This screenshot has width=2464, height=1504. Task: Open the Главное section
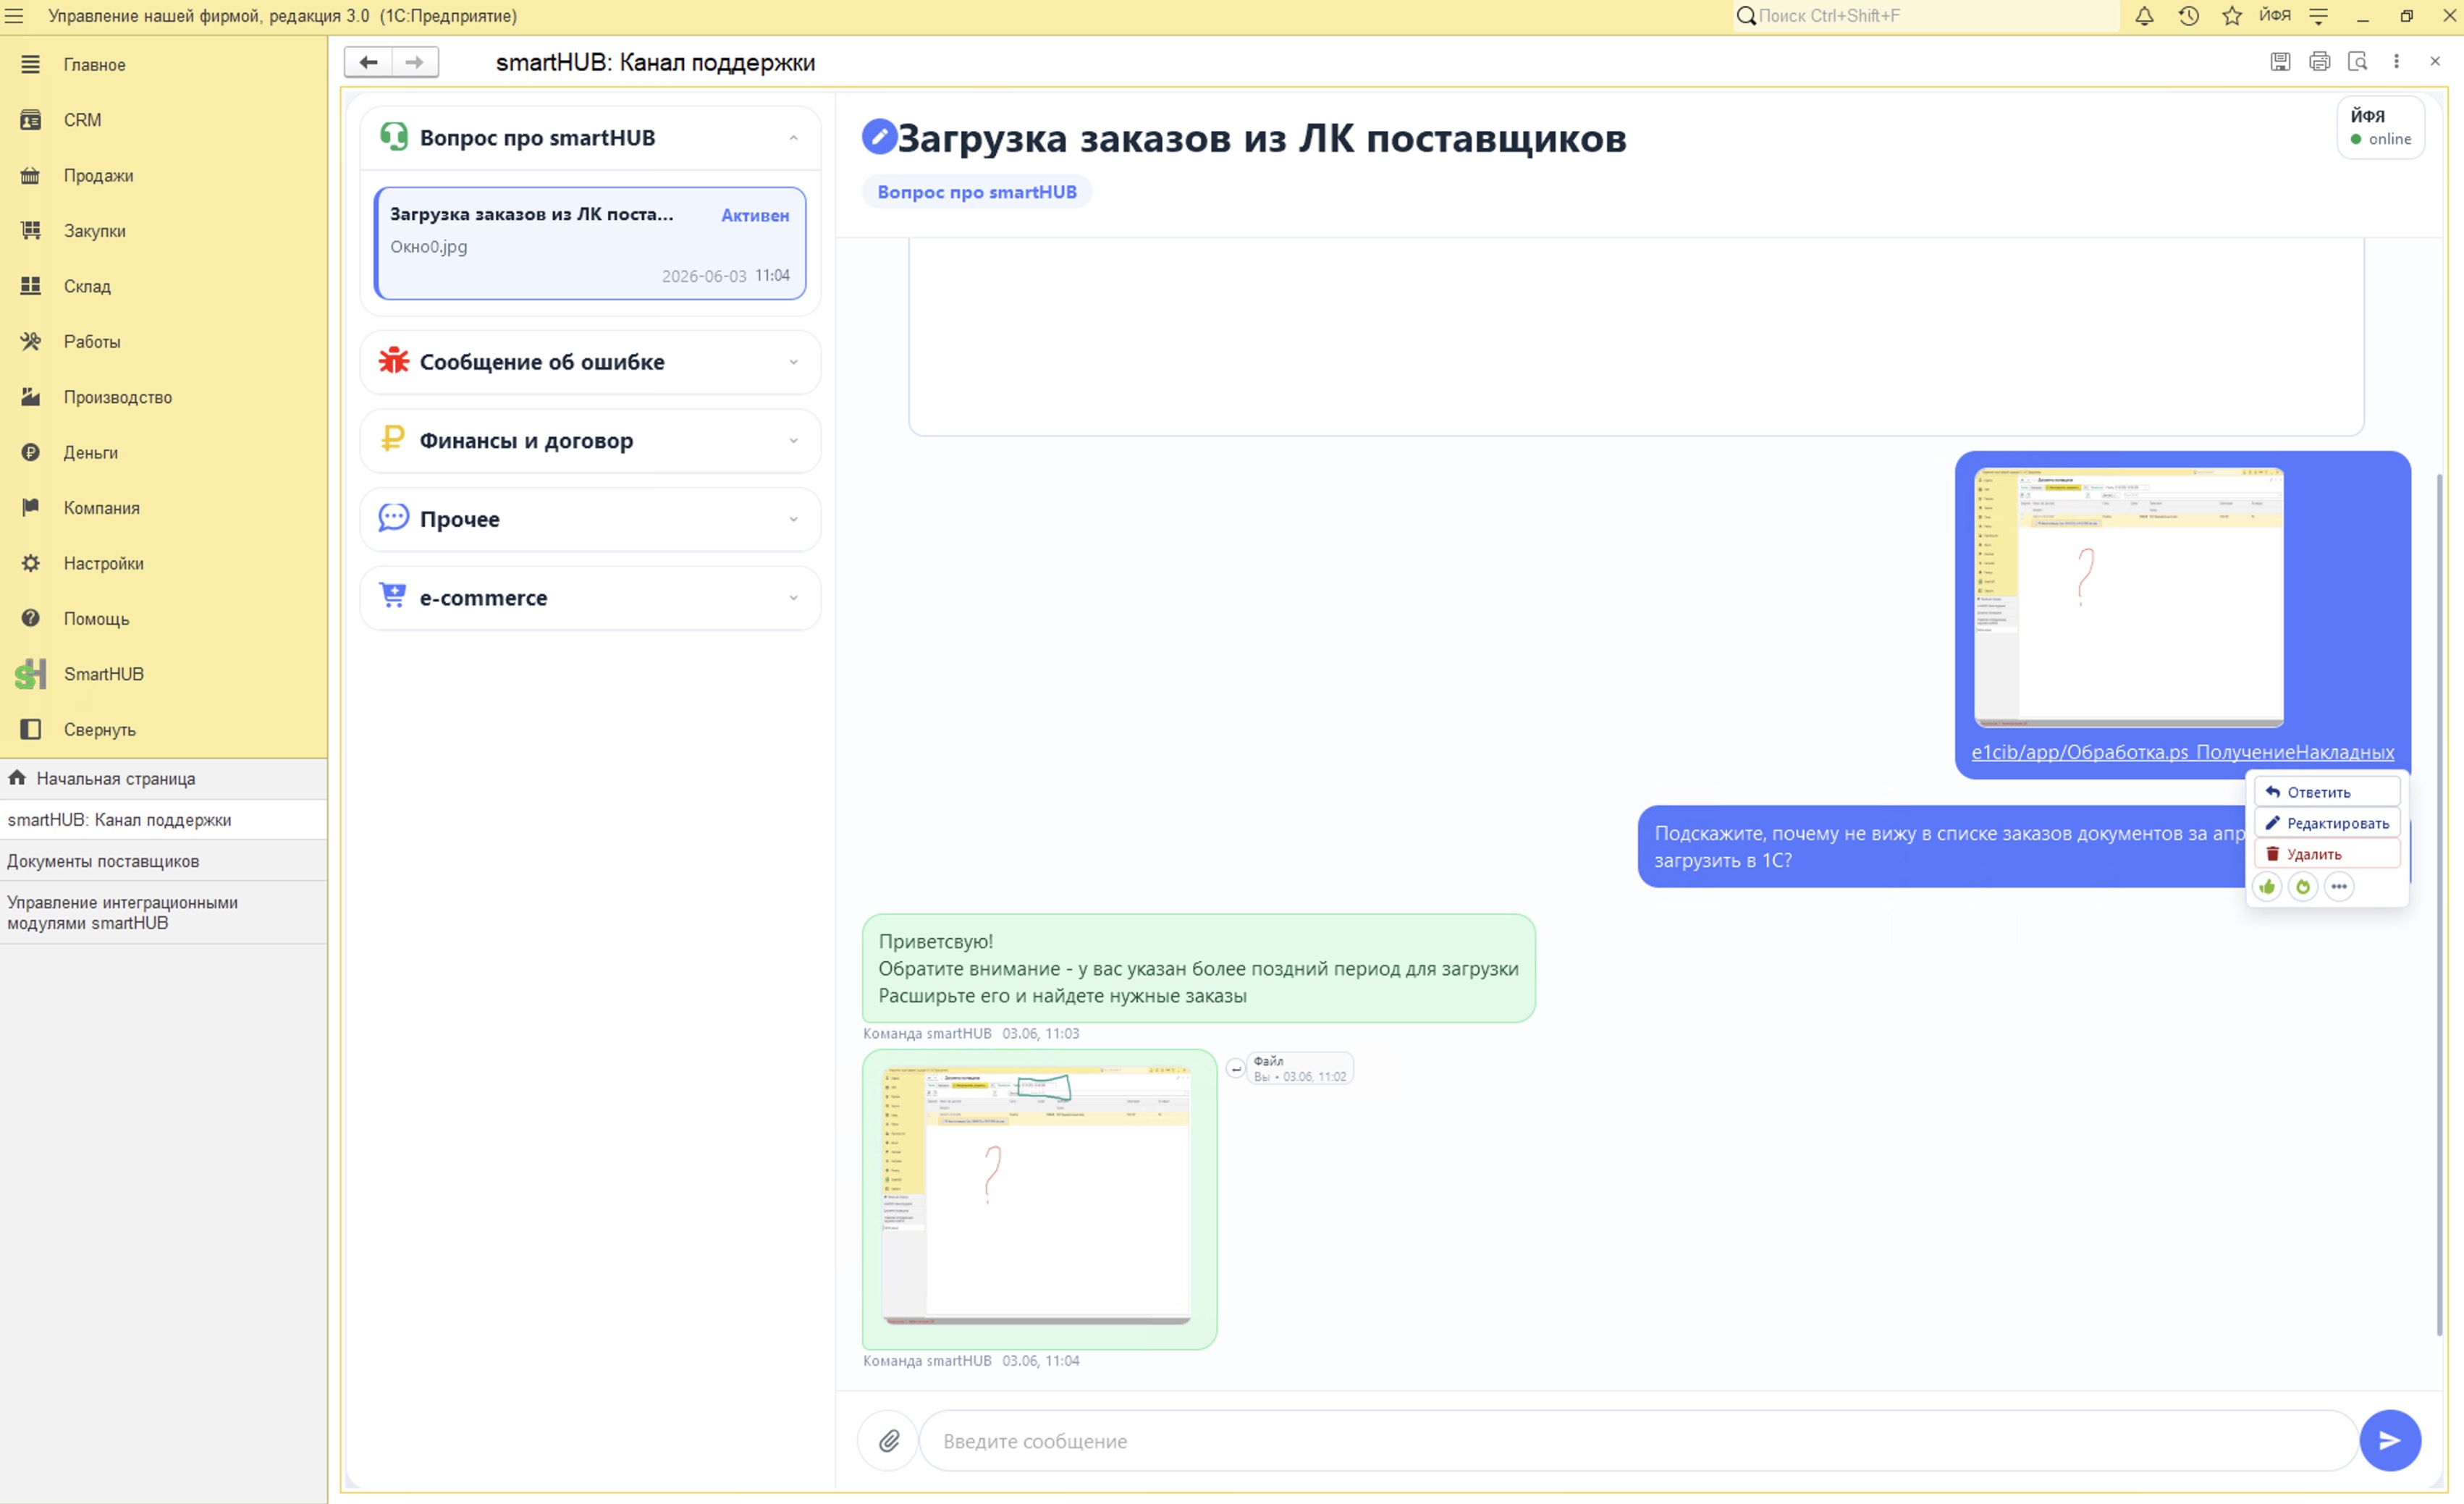tap(164, 64)
